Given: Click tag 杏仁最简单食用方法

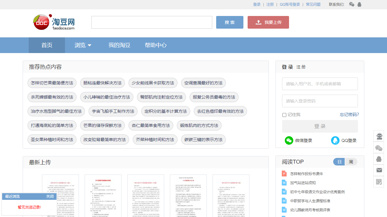Looking at the screenshot, I should 151,125.
